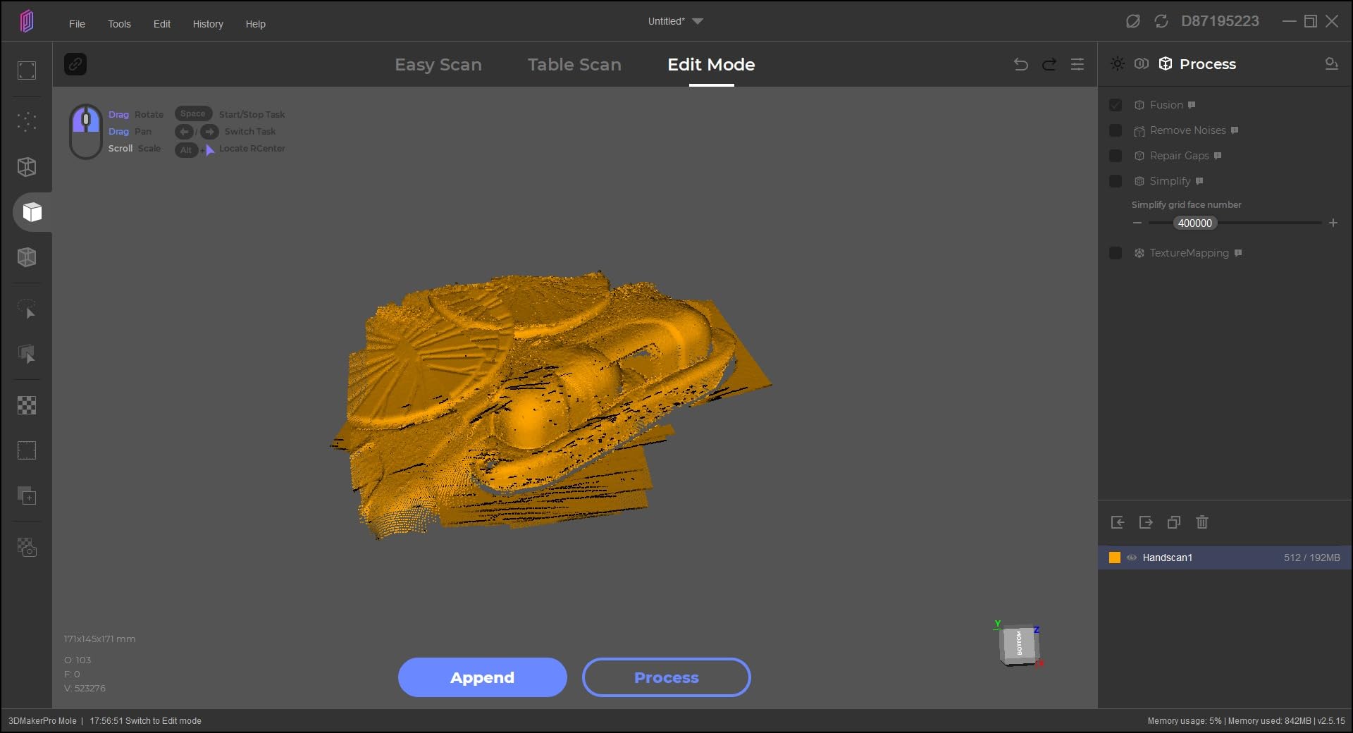Viewport: 1353px width, 733px height.
Task: Open the Edit menu in the menu bar
Action: (162, 24)
